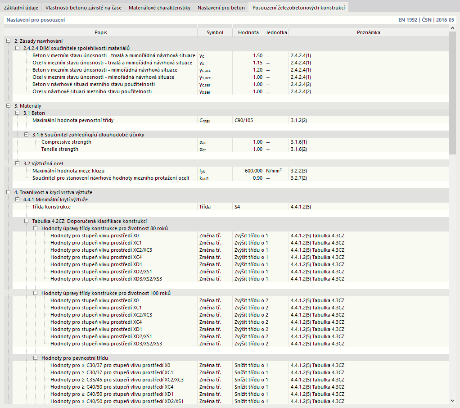Collapse the 3.1.6 Součinitel dlouhodobé účinky node
The height and width of the screenshot is (408, 460).
[27, 135]
